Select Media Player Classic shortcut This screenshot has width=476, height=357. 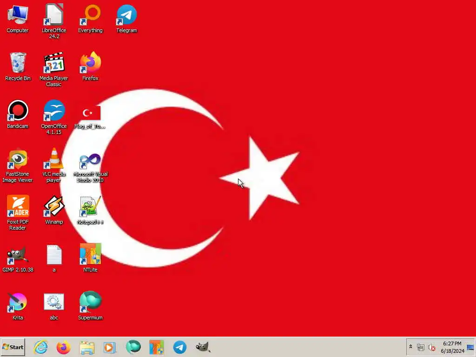[x=54, y=69]
